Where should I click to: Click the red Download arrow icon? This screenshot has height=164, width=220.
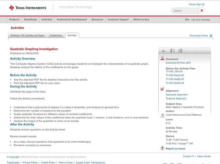(162, 58)
